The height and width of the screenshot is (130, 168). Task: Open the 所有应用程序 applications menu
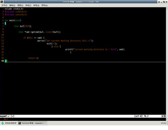(x=9, y=123)
